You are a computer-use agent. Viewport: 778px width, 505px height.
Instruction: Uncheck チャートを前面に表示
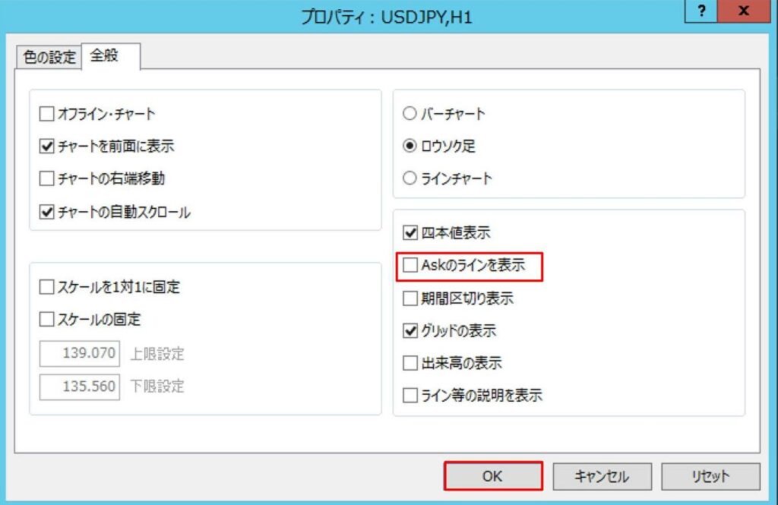click(x=47, y=147)
